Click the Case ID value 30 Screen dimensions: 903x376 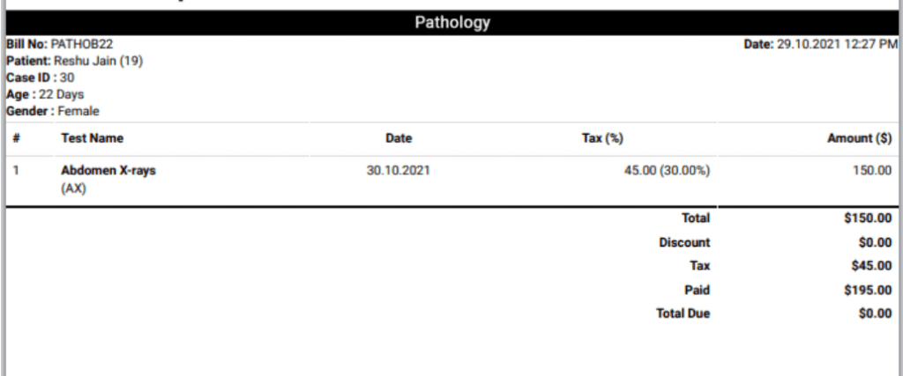pos(67,77)
